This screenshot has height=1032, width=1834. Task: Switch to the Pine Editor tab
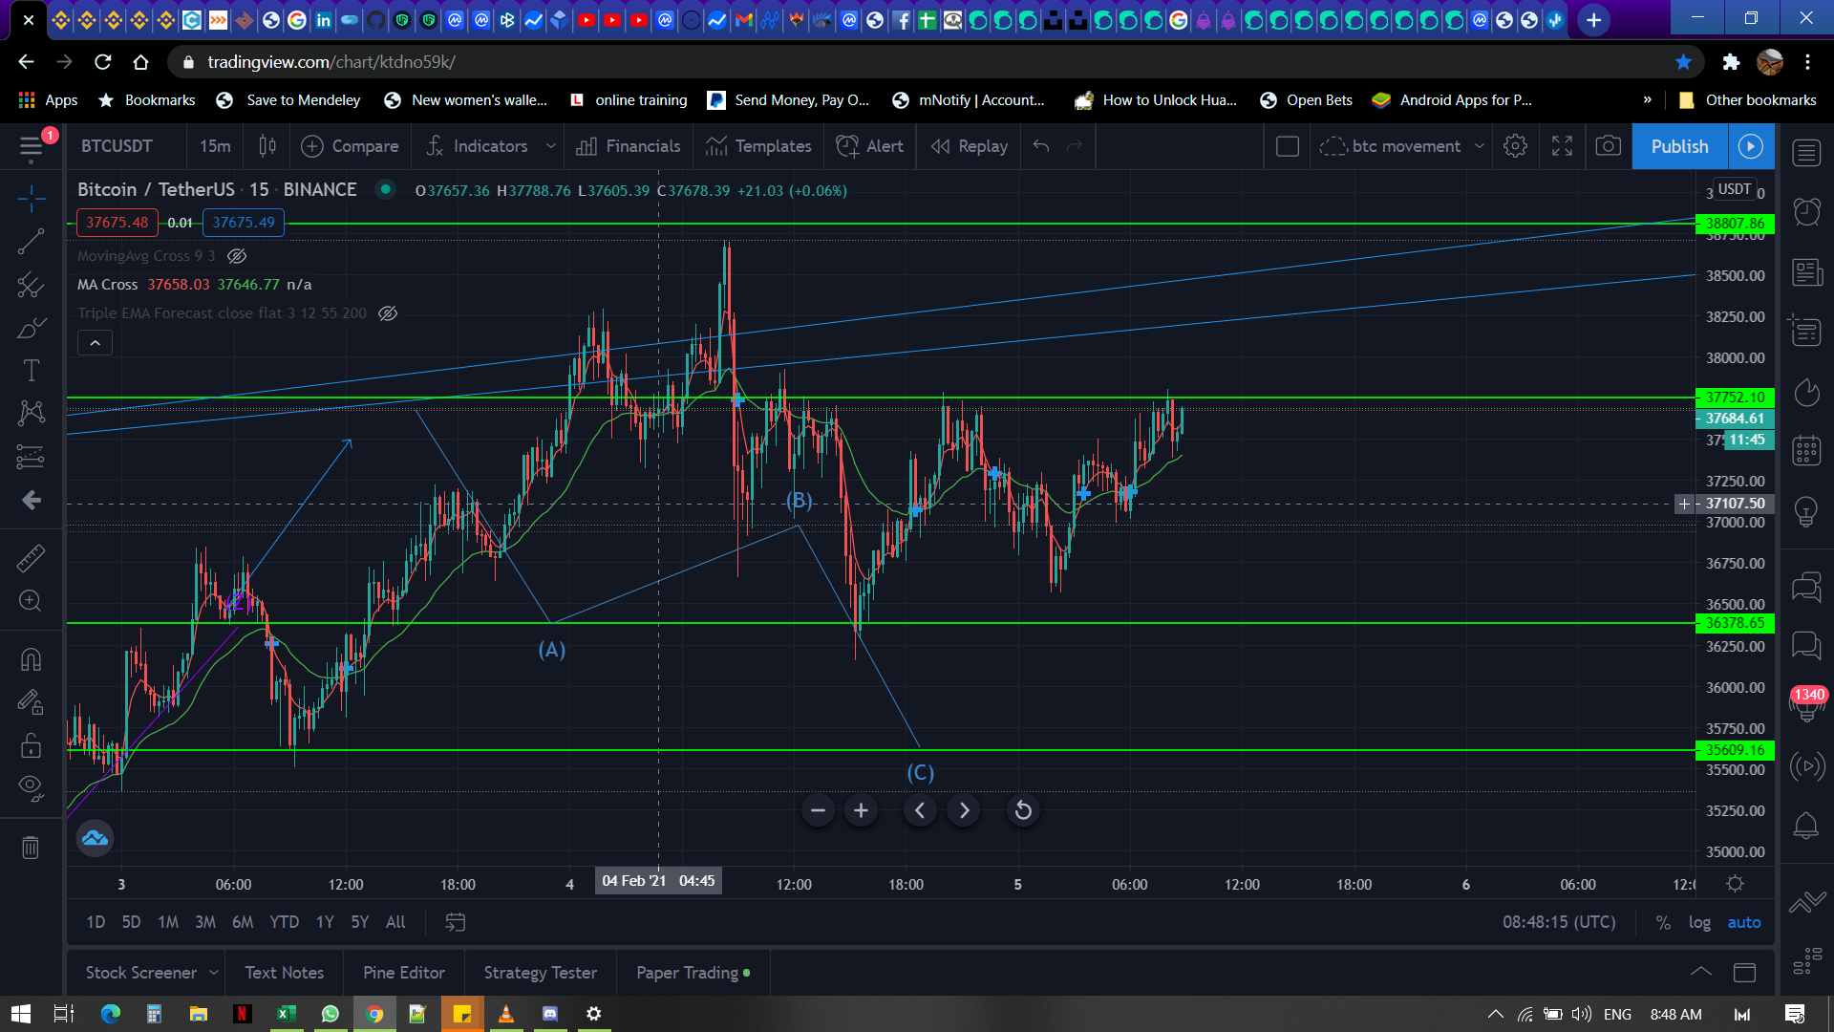[x=403, y=972]
